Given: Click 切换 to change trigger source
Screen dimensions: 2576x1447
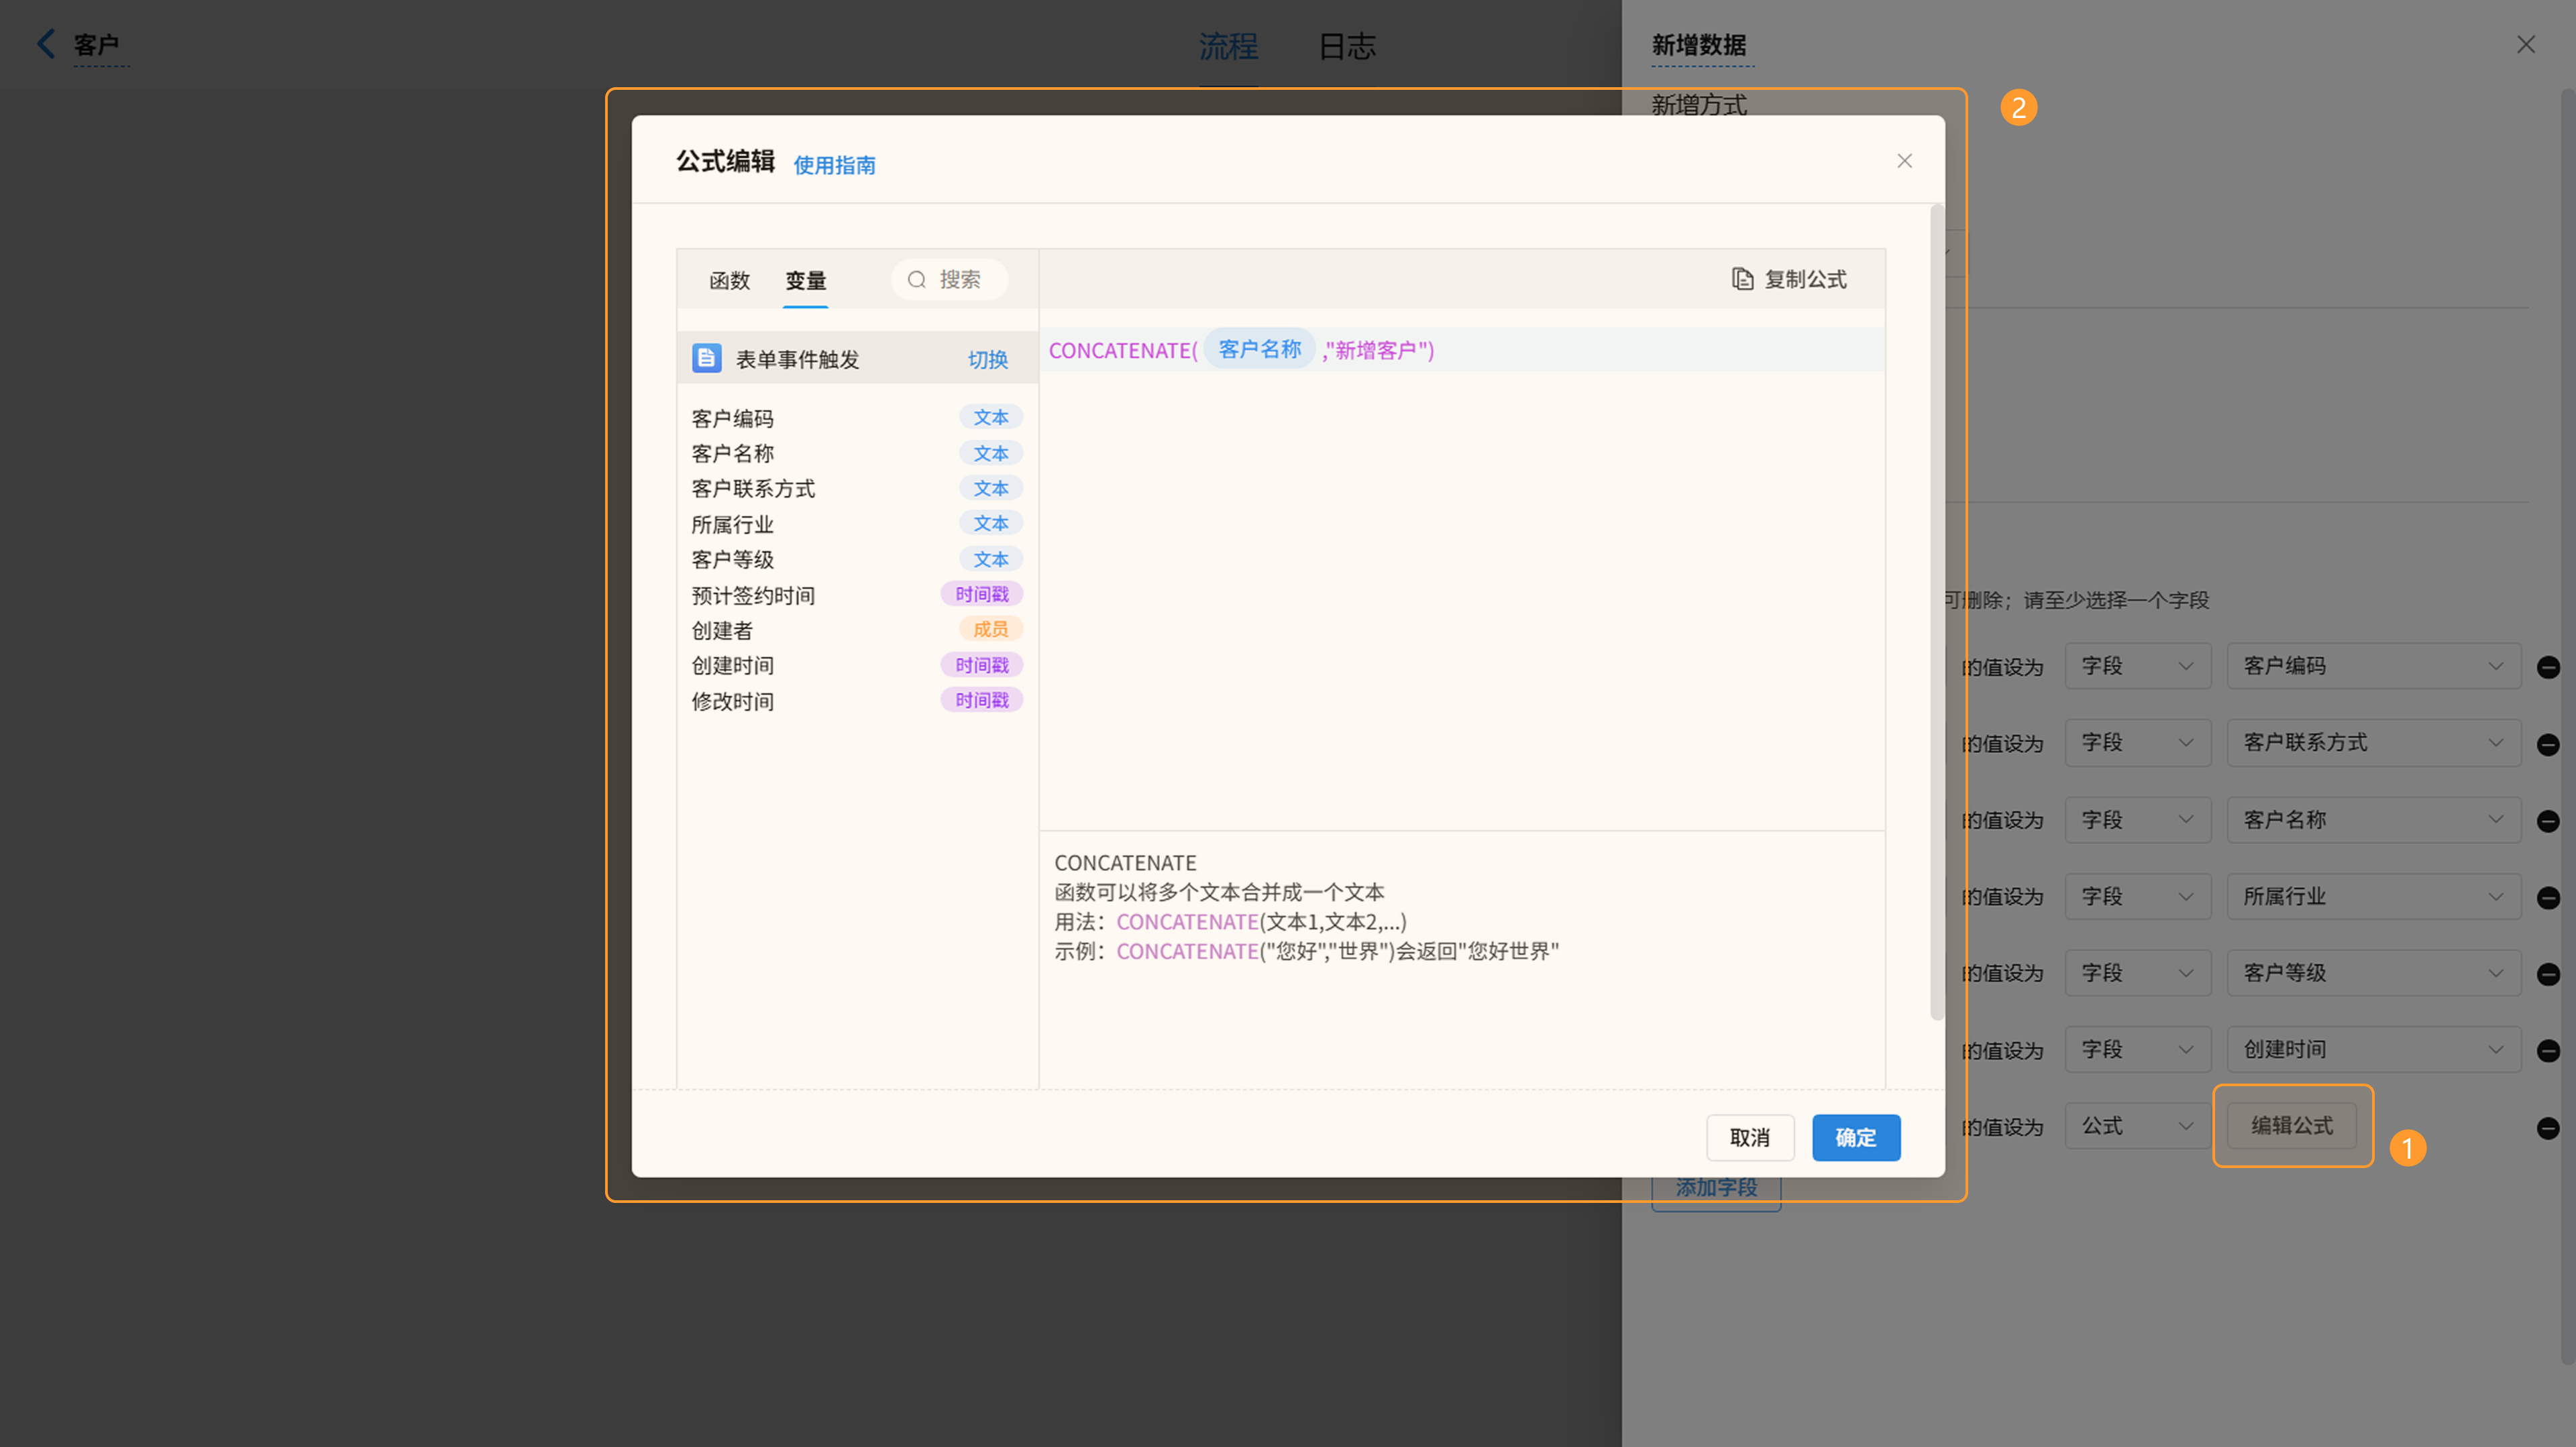Looking at the screenshot, I should (x=987, y=360).
